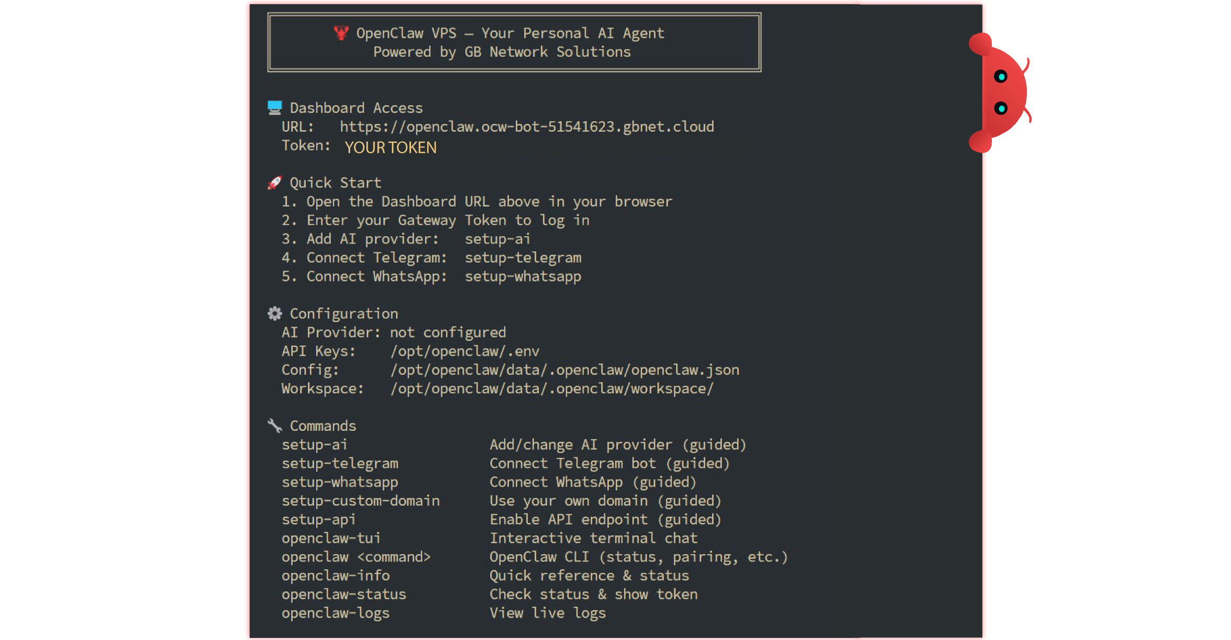Open the openclaw gbnet.cloud dashboard URL

[527, 126]
